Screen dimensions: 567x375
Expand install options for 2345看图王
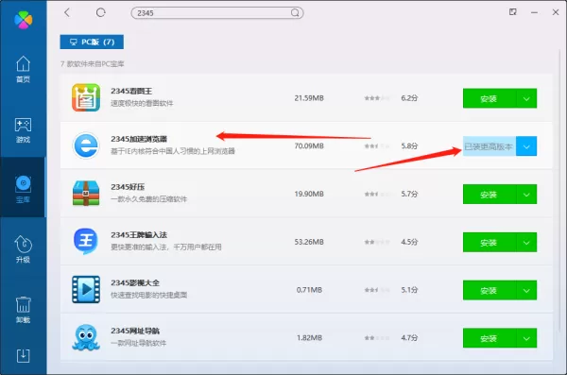[526, 98]
